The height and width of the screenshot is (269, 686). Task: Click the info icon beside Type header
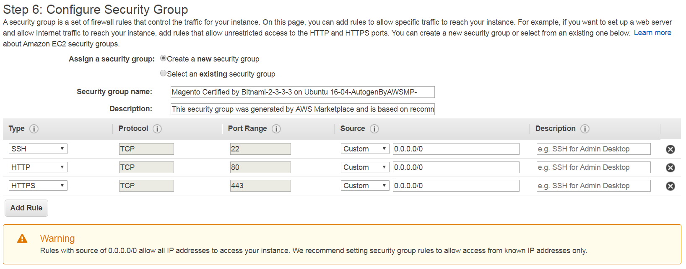(x=34, y=129)
